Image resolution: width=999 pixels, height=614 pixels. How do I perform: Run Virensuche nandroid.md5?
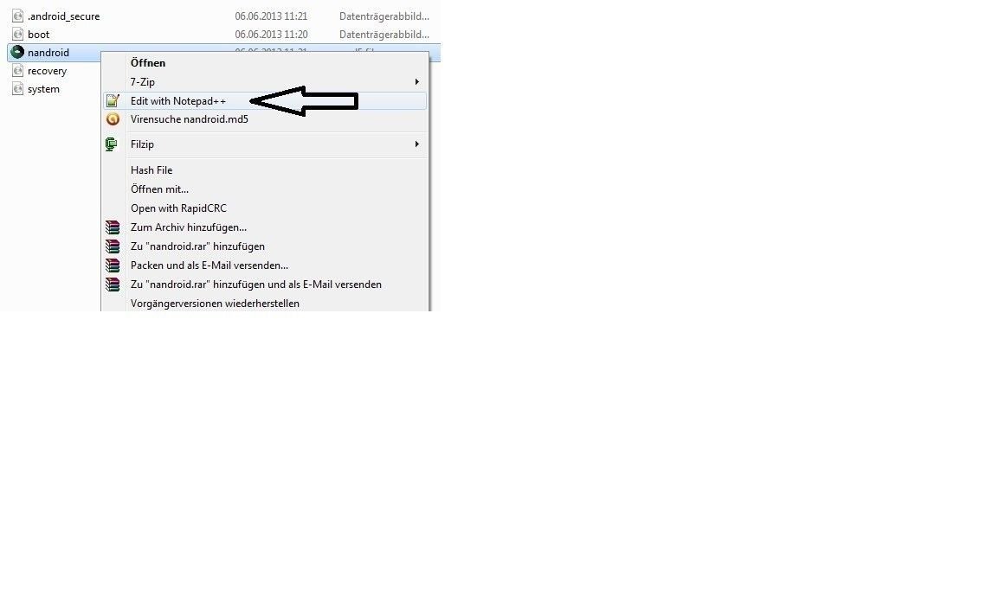[265, 119]
